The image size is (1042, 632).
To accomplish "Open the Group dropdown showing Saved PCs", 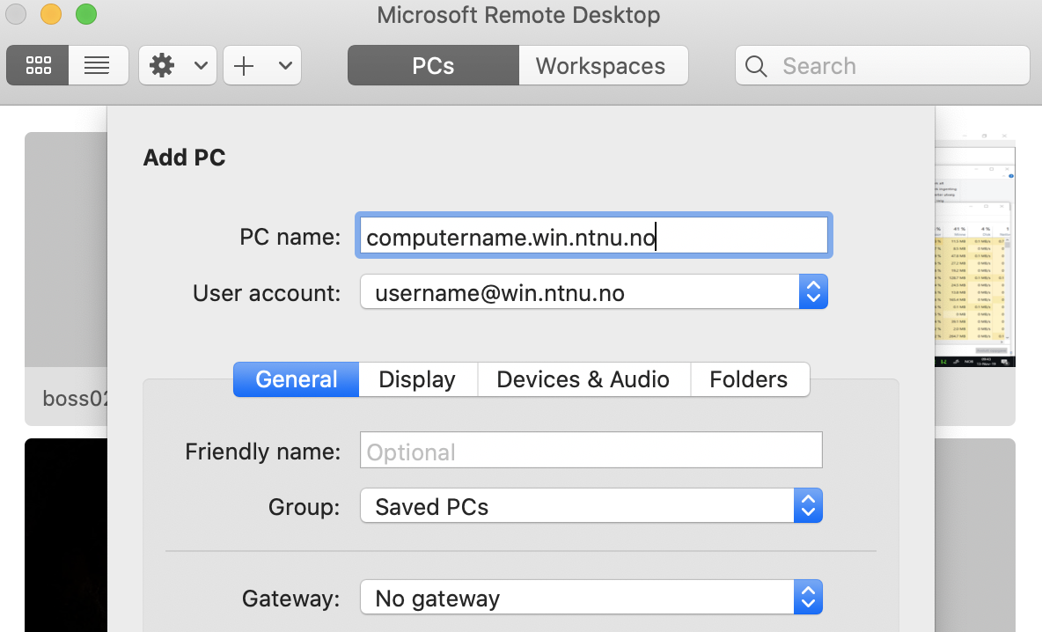I will click(591, 506).
